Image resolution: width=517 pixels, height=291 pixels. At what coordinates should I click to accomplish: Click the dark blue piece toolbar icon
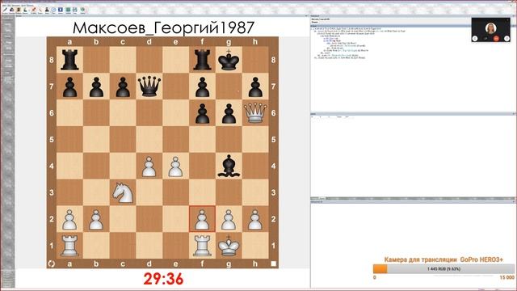click(12, 10)
